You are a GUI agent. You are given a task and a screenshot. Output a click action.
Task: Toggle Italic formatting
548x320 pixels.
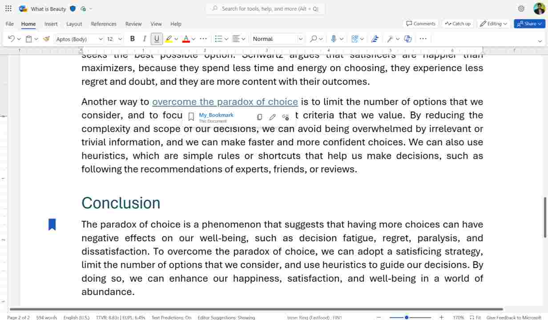pyautogui.click(x=145, y=39)
